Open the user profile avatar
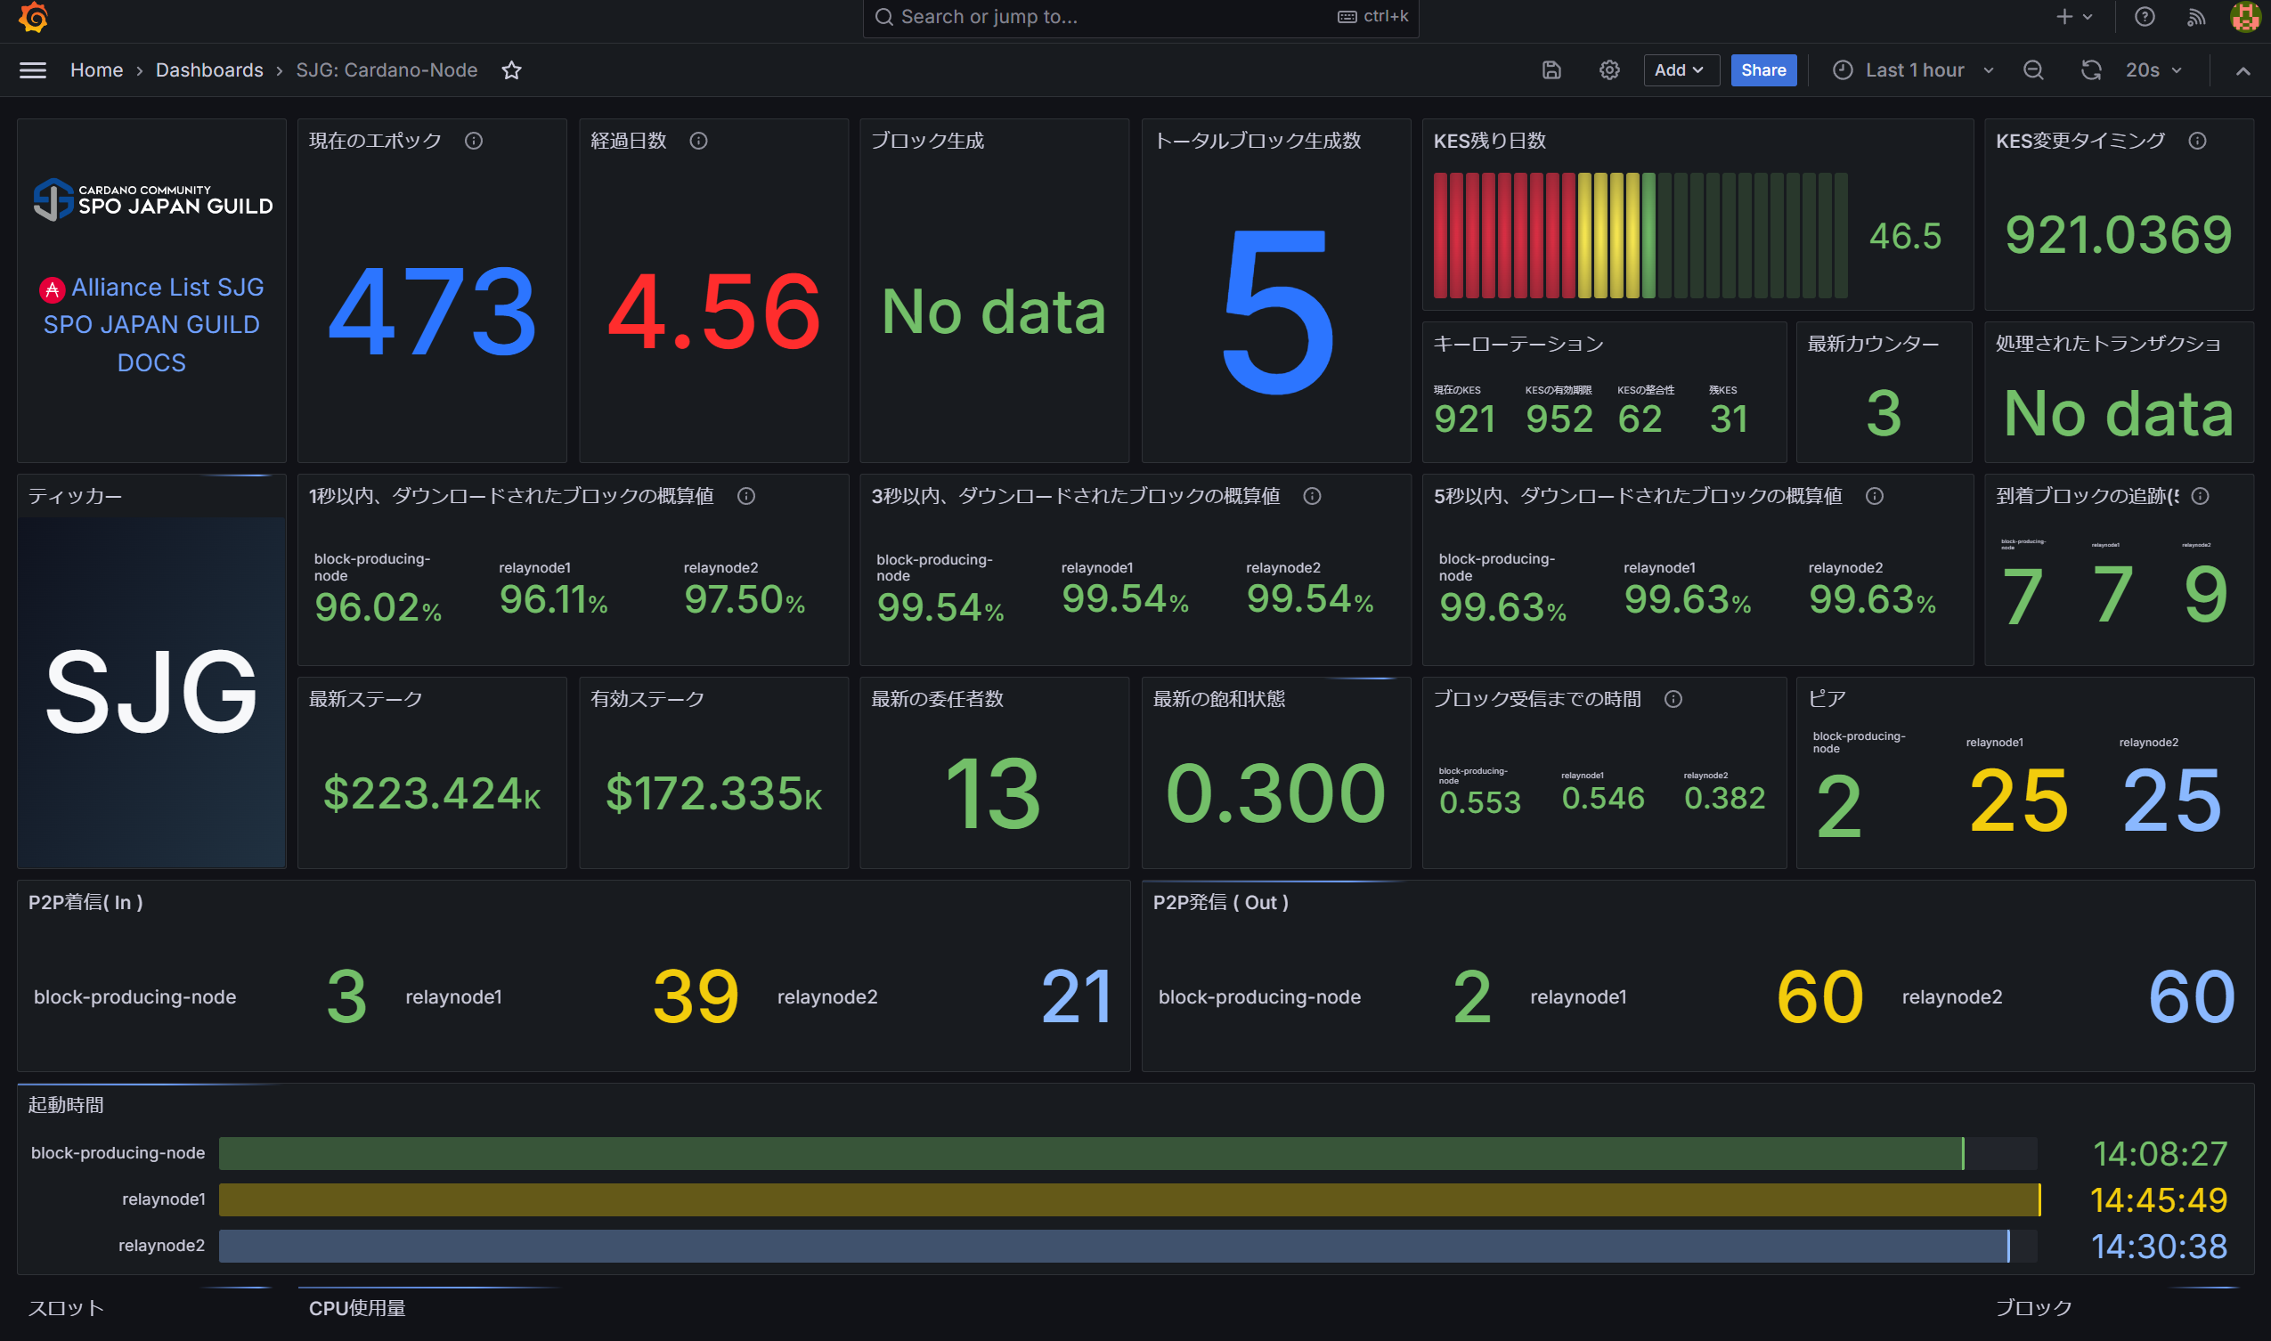The image size is (2271, 1341). tap(2246, 17)
